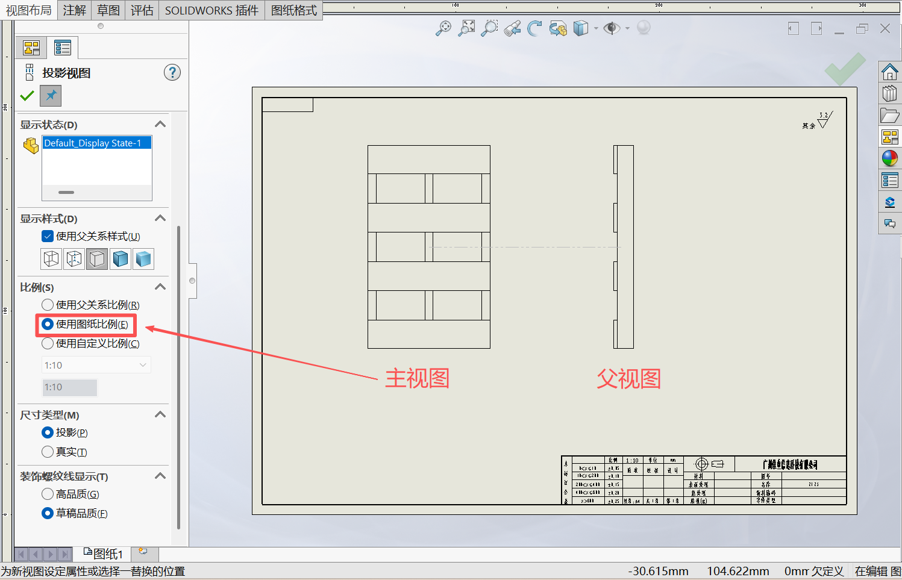Open the 图纸1 sheet tab
The width and height of the screenshot is (902, 580).
[x=103, y=553]
